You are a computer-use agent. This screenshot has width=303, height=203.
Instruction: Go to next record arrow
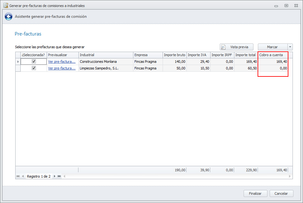click(x=55, y=176)
